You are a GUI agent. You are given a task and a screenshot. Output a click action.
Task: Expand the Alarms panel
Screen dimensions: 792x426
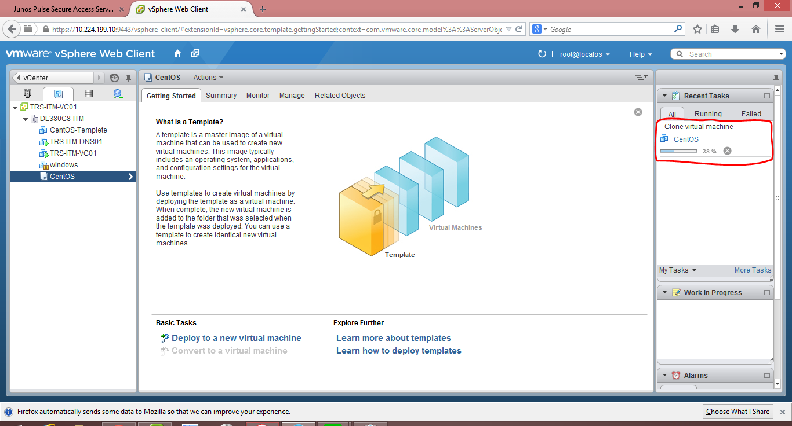664,375
